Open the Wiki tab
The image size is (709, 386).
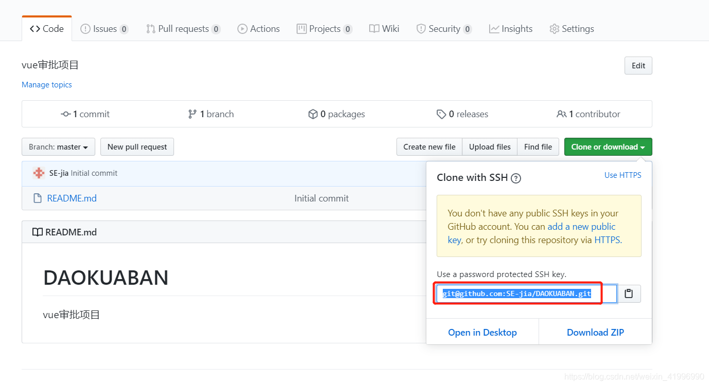coord(384,29)
